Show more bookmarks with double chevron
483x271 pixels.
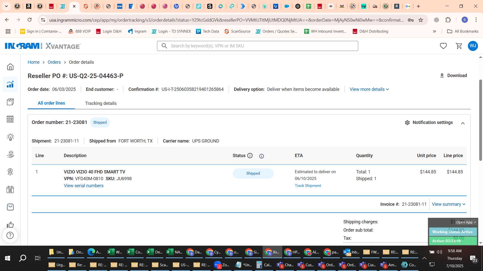point(434,31)
